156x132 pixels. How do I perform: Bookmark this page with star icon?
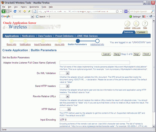tap(117, 11)
